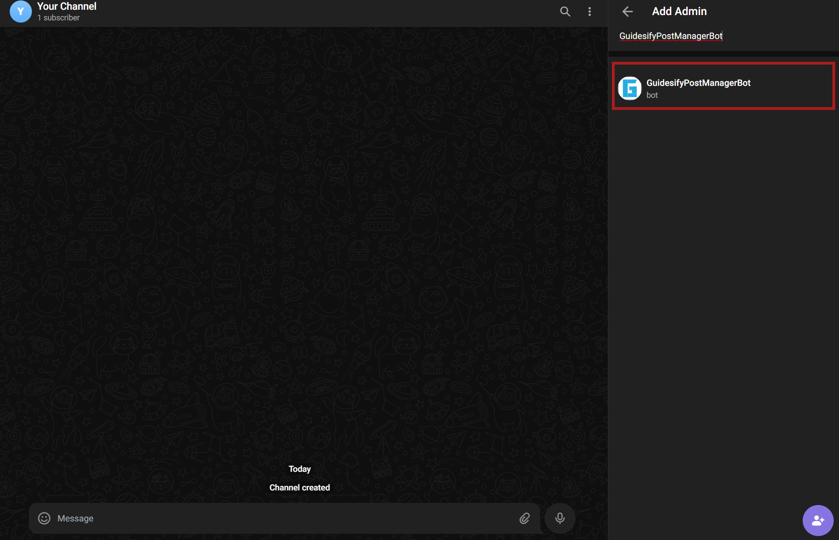Image resolution: width=839 pixels, height=540 pixels.
Task: Click the 1 subscriber label
Action: tap(58, 18)
